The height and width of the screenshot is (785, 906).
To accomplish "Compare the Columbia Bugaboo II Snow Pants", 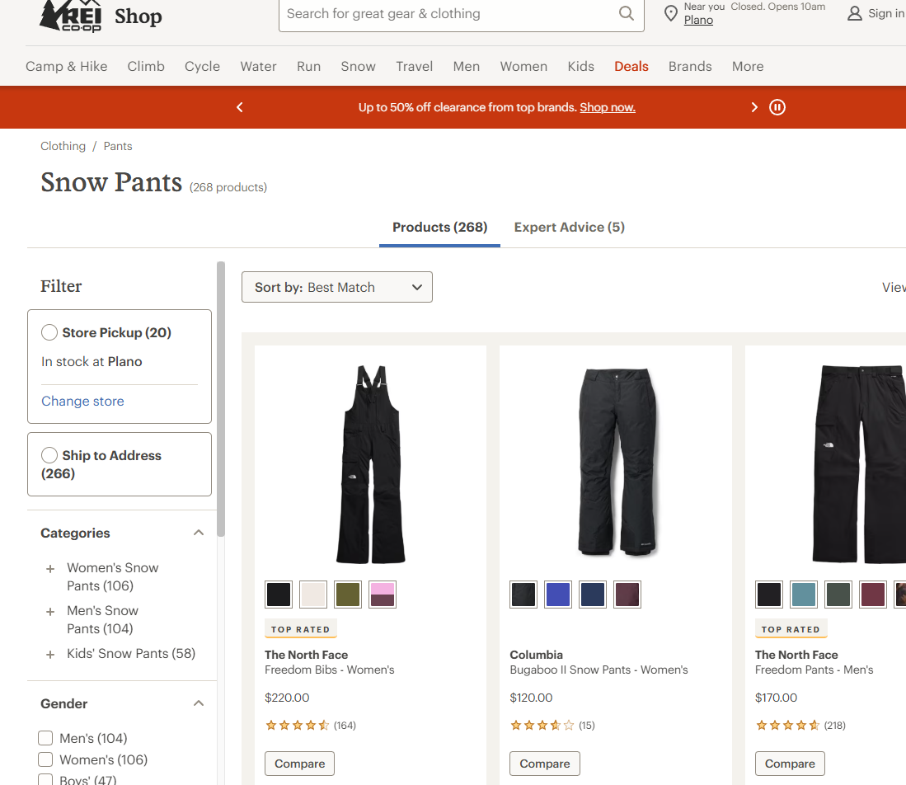I will click(x=544, y=764).
